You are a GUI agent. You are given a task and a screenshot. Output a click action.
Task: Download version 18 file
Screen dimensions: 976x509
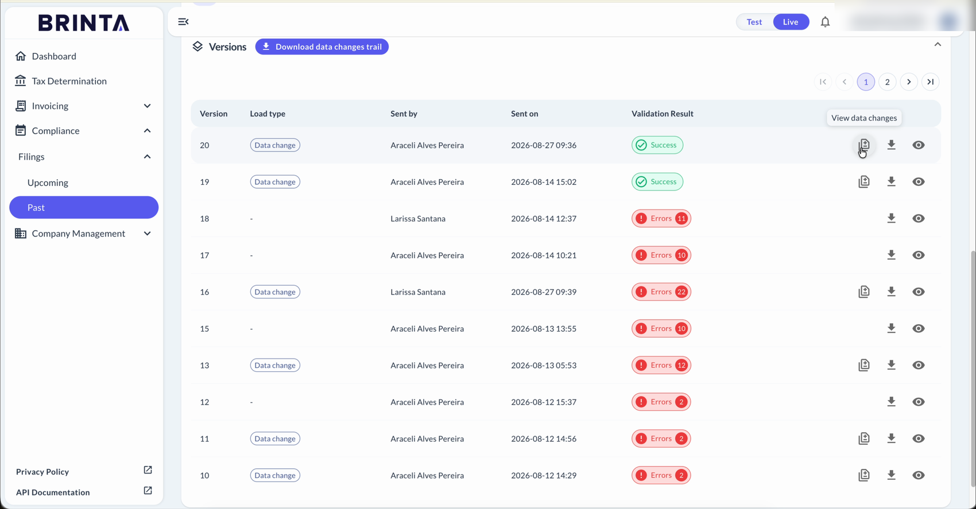pyautogui.click(x=891, y=219)
